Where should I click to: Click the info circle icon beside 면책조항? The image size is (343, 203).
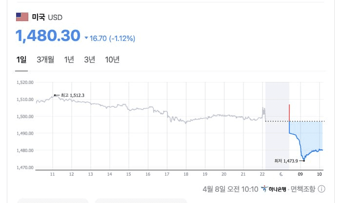tap(322, 189)
